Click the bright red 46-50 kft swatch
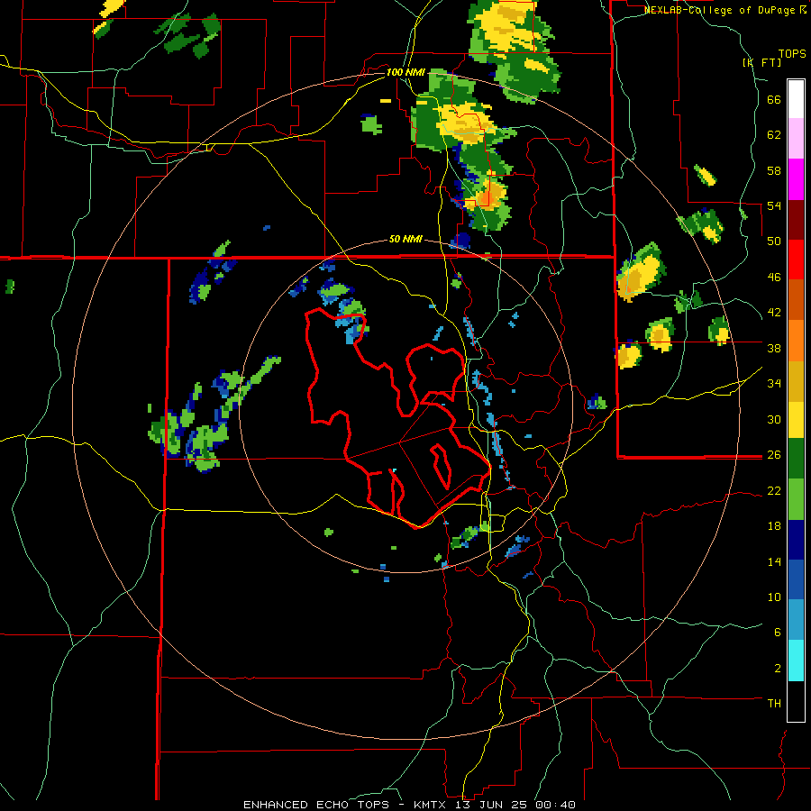 pos(796,260)
